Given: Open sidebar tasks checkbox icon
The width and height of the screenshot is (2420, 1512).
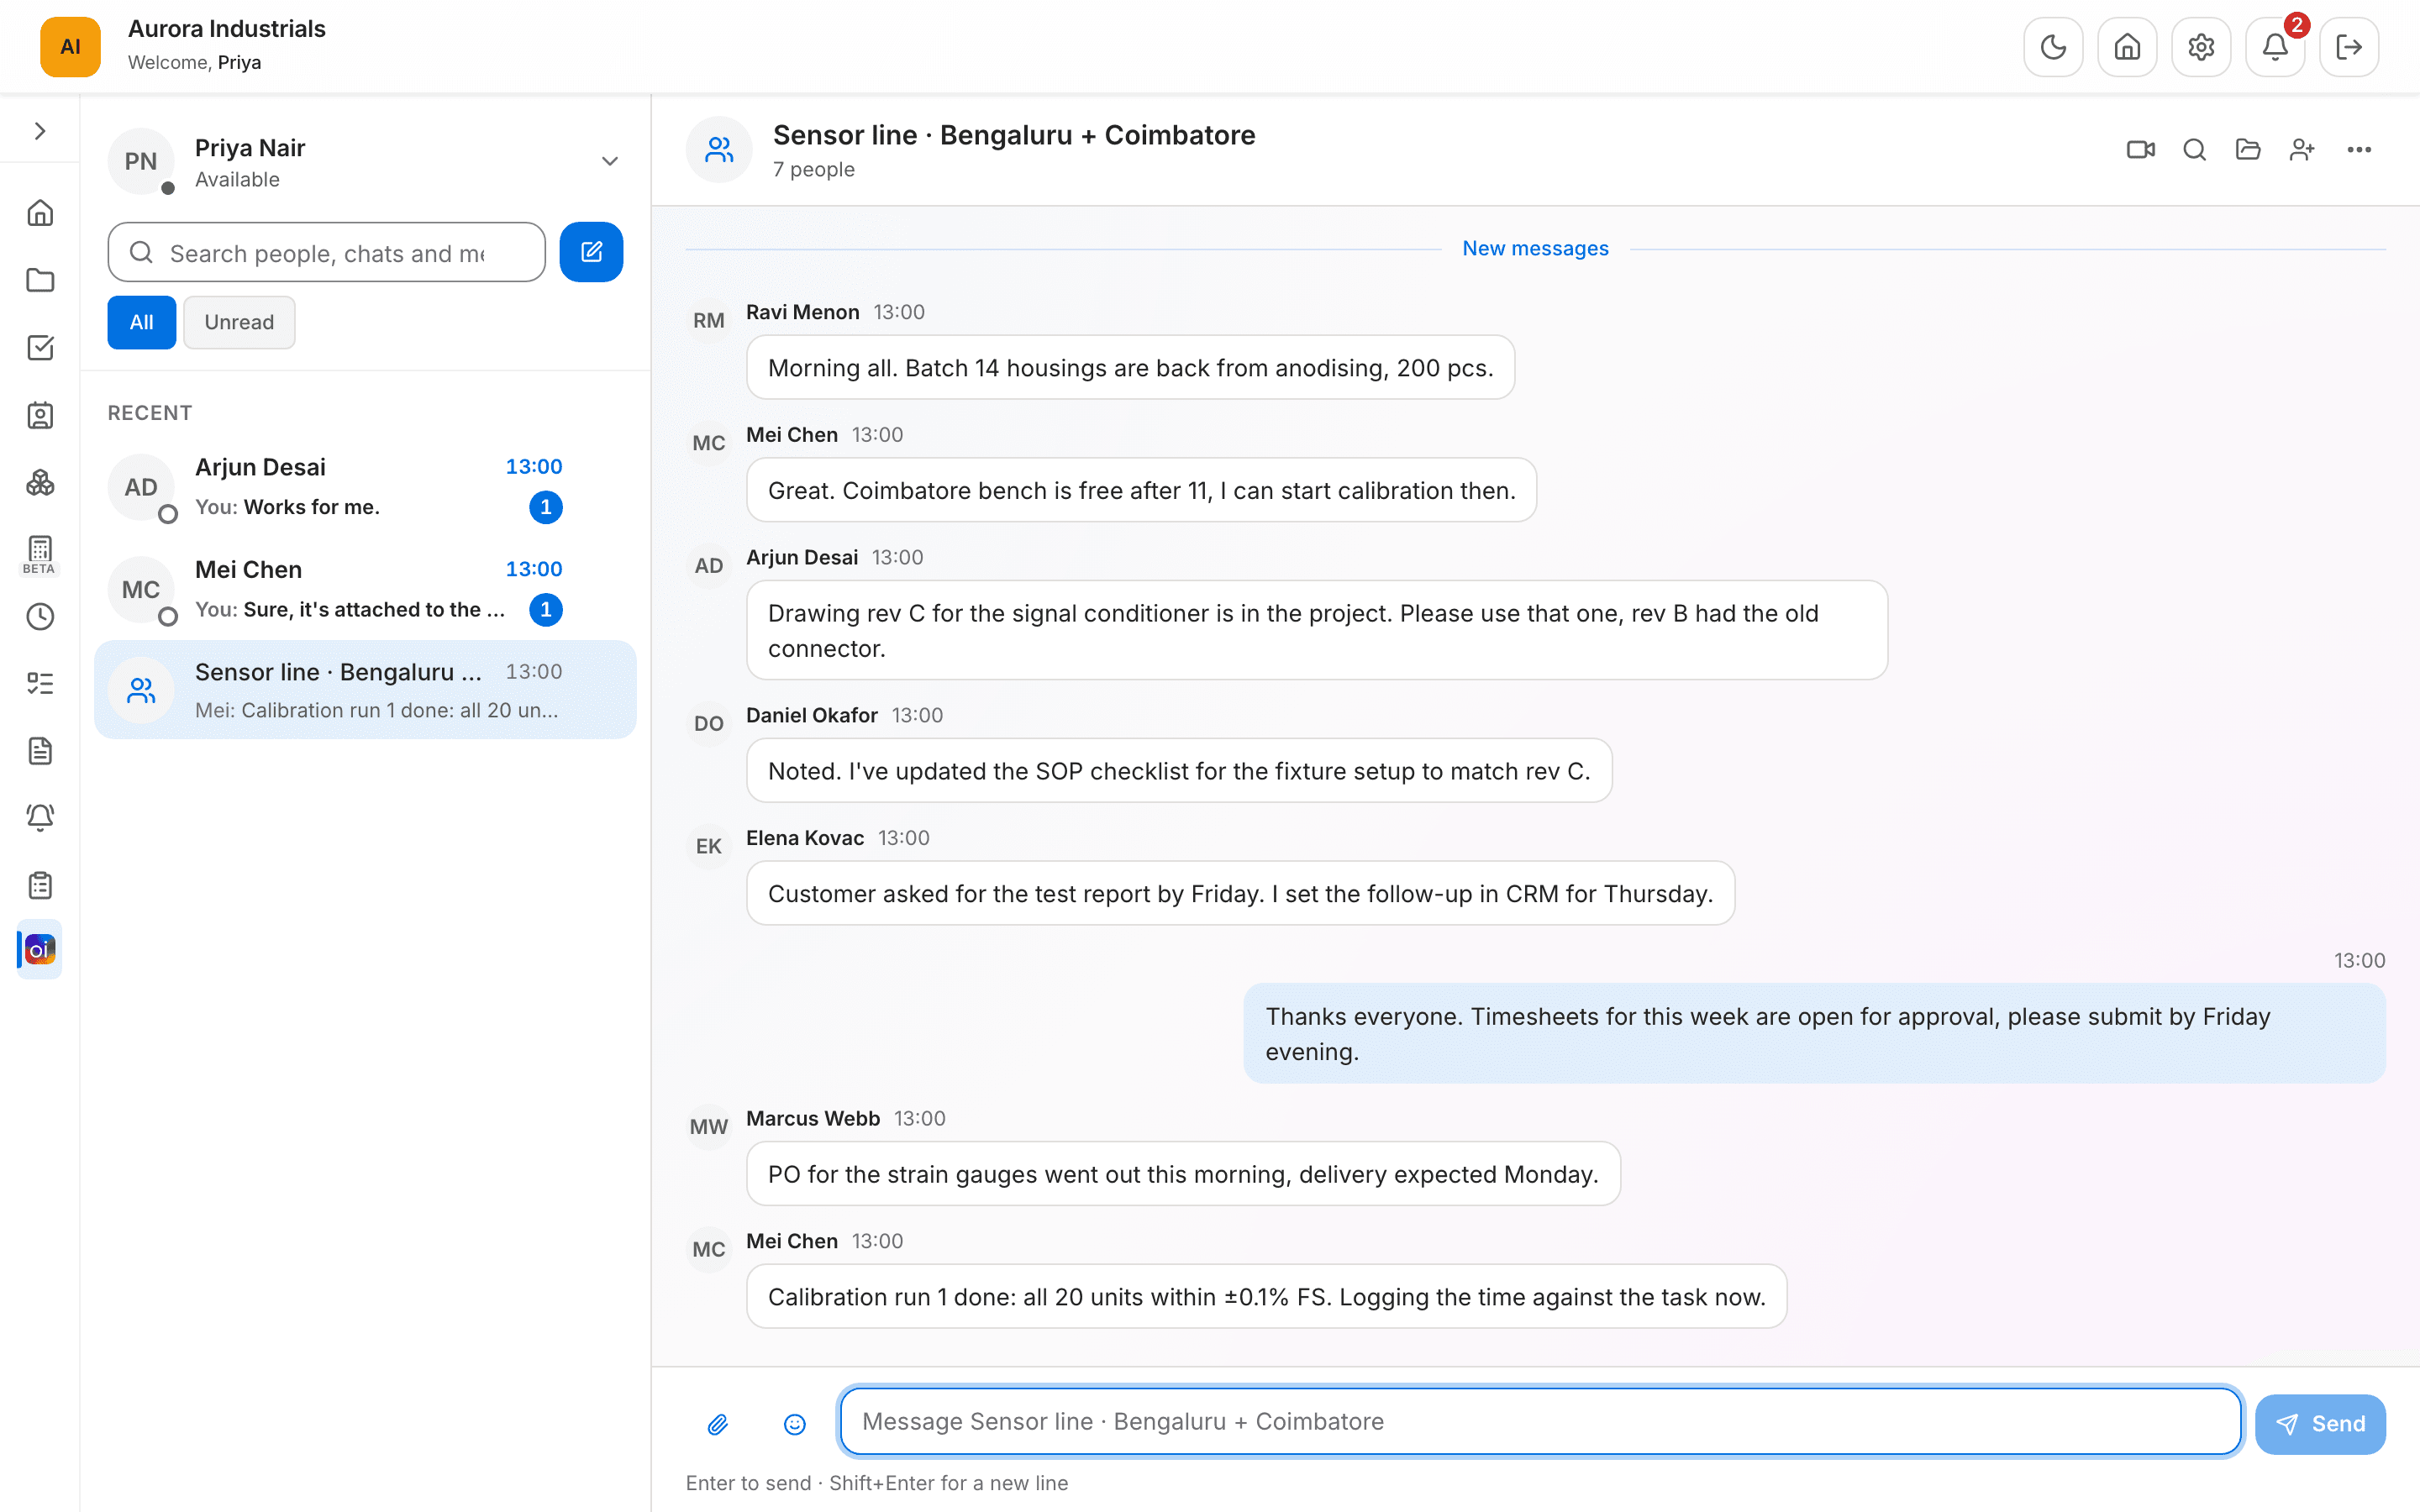Looking at the screenshot, I should (x=40, y=348).
